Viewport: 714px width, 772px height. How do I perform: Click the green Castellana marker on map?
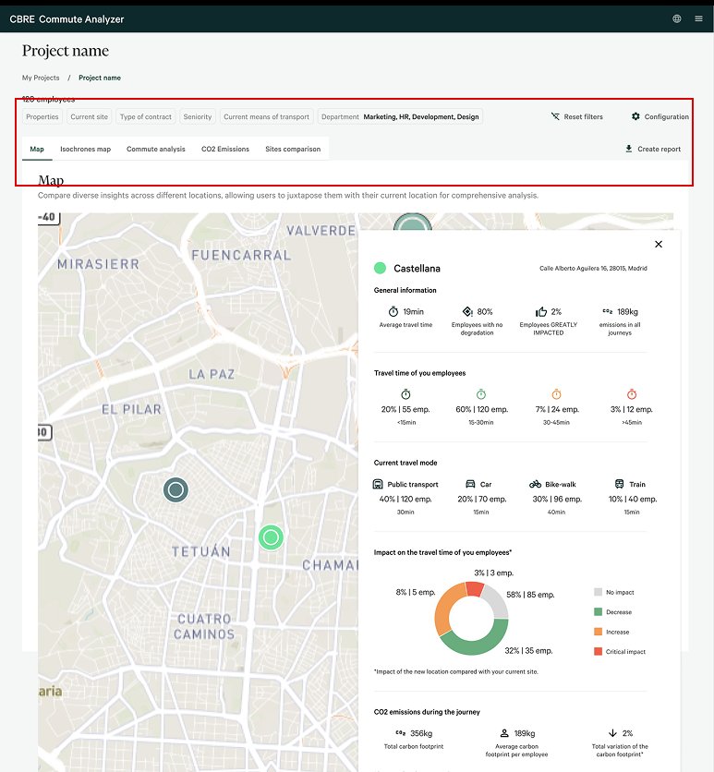point(271,537)
